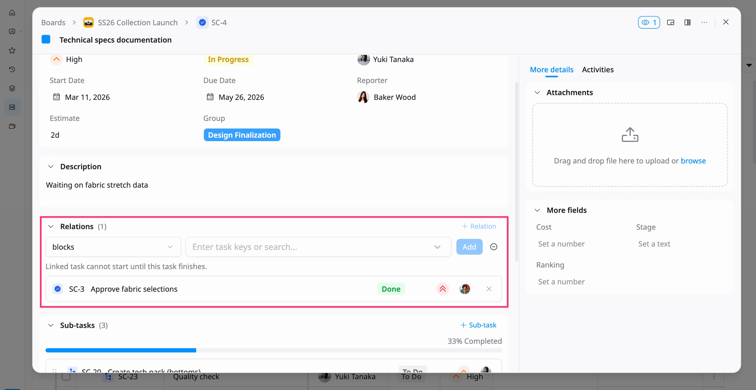
Task: Click SC-4 breadcrumb key
Action: click(x=219, y=23)
